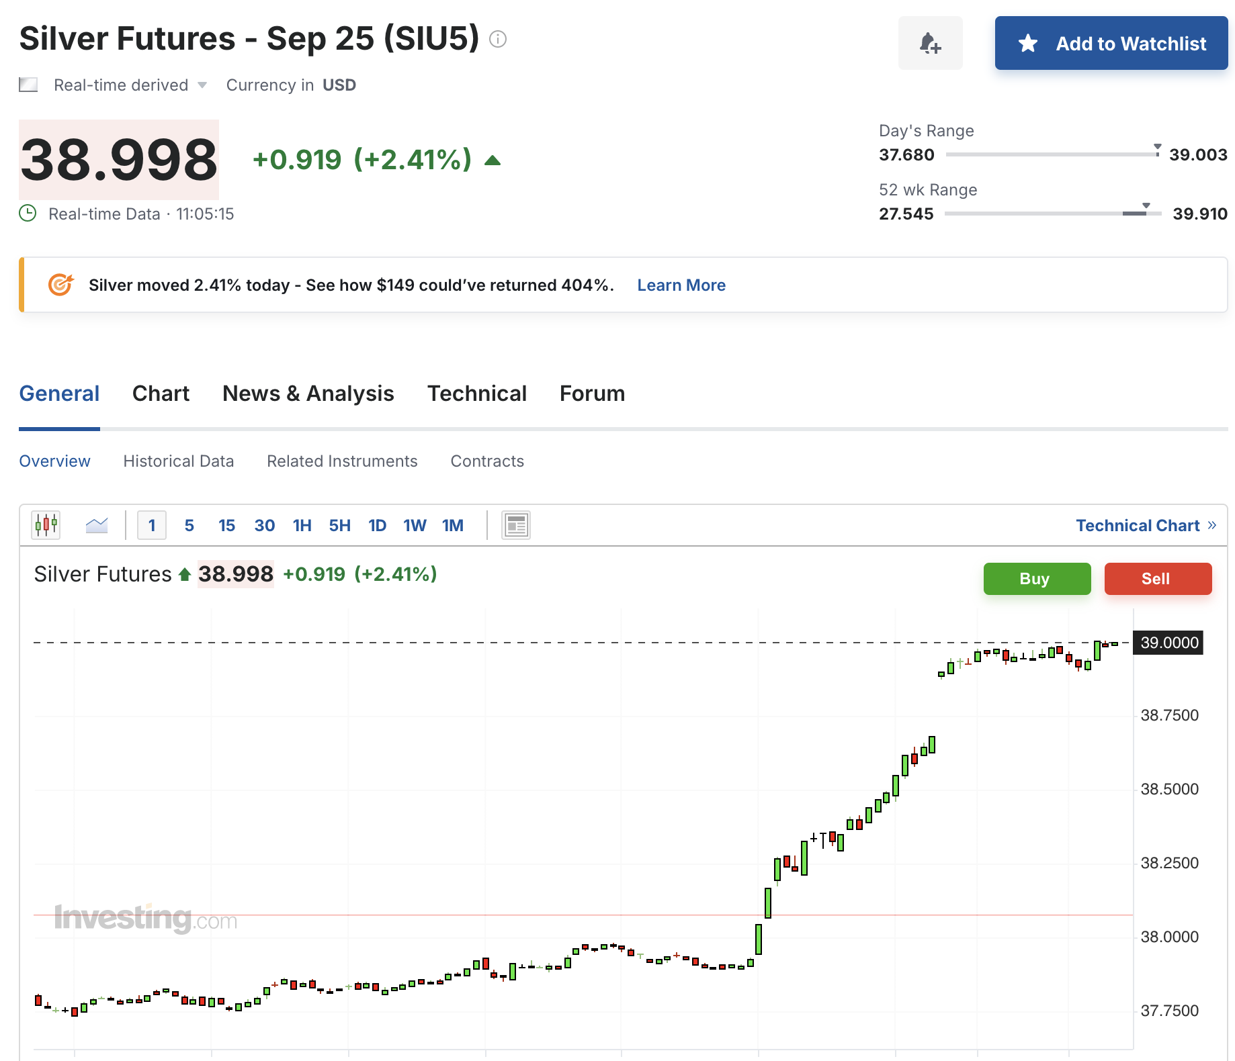Click the real-time data clock icon
The image size is (1235, 1061).
(28, 214)
